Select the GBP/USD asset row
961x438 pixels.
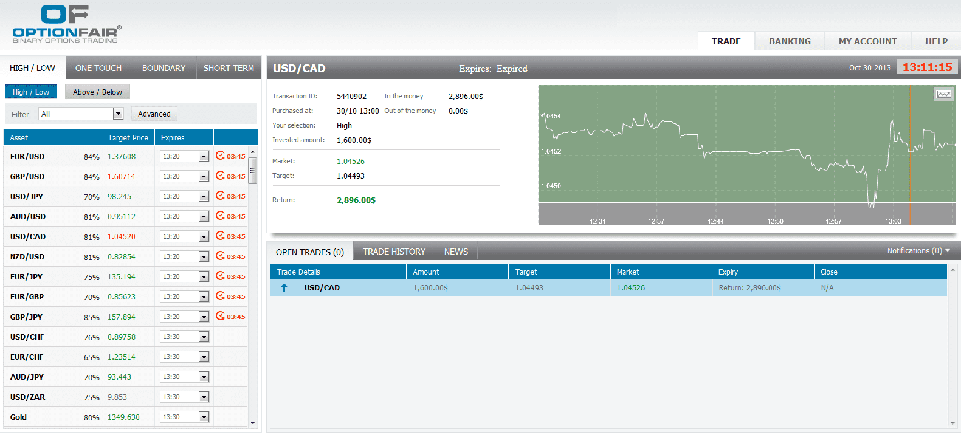27,177
